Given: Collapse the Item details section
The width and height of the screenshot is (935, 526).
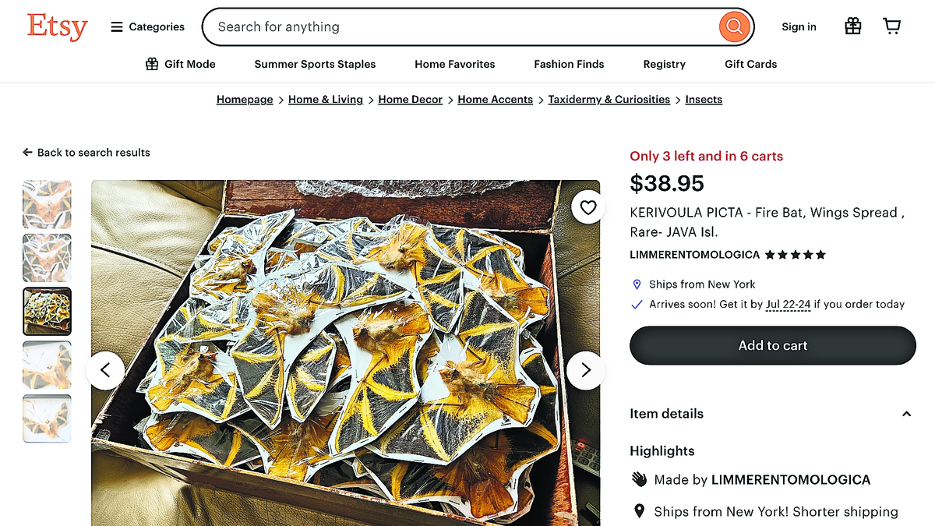Looking at the screenshot, I should pyautogui.click(x=906, y=414).
